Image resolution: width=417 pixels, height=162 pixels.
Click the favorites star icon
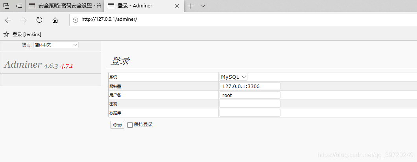(6, 34)
